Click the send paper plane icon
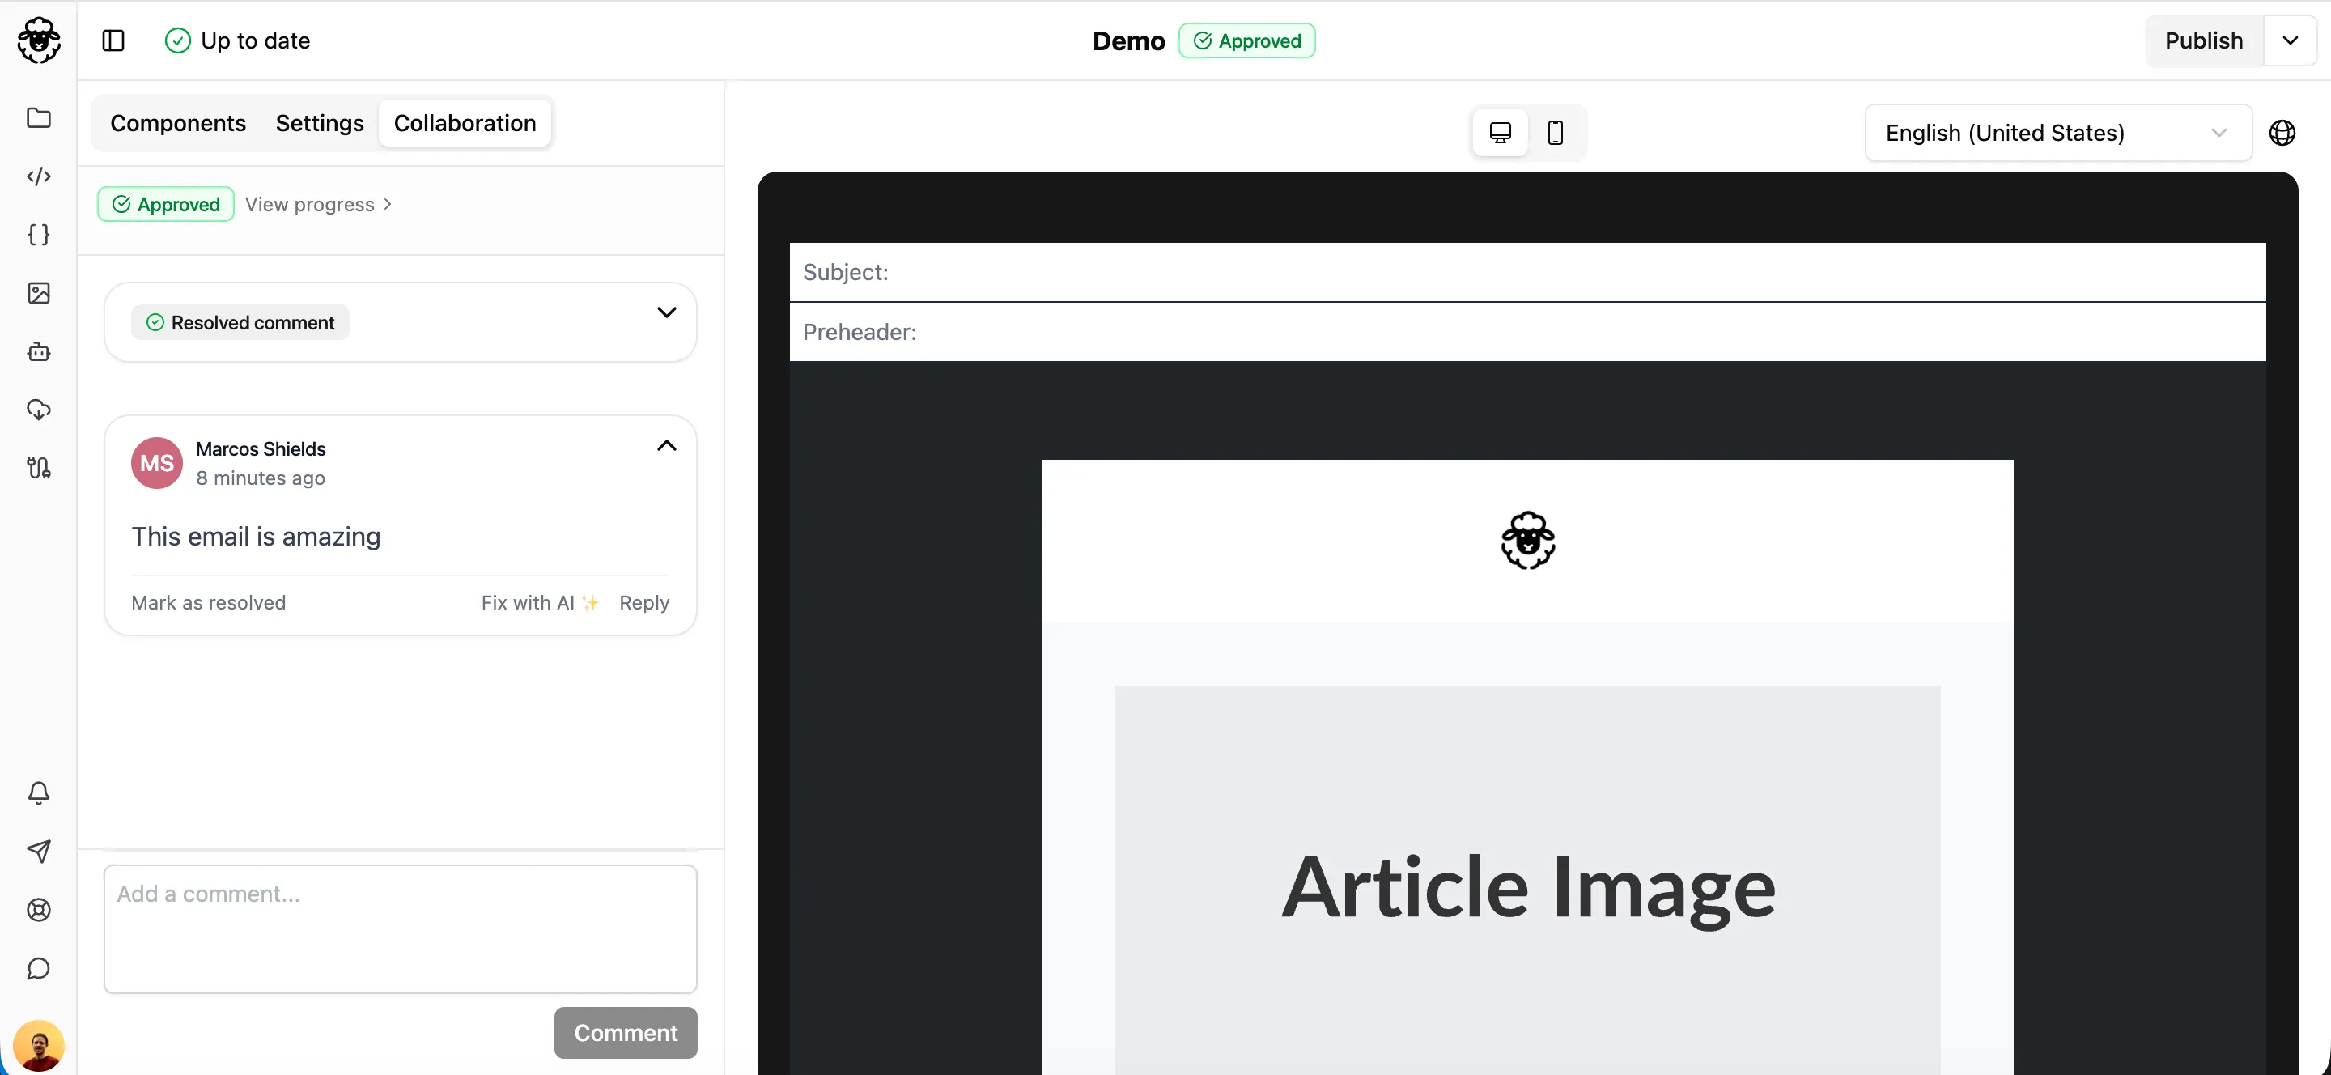The height and width of the screenshot is (1075, 2331). click(x=39, y=852)
